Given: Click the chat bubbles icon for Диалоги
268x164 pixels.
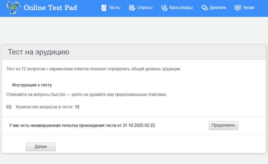Looking at the screenshot, I should [205, 8].
